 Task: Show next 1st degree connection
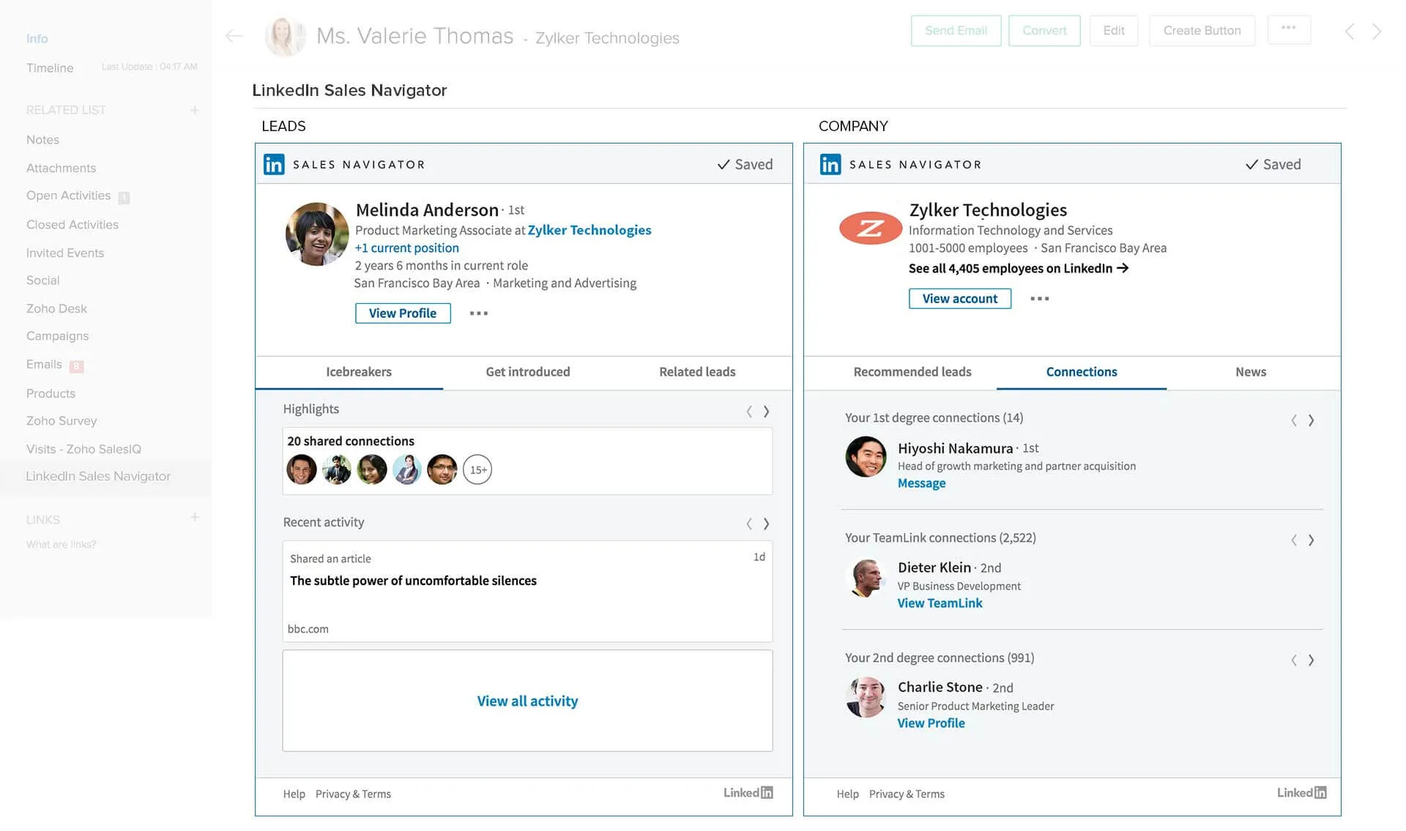point(1311,420)
